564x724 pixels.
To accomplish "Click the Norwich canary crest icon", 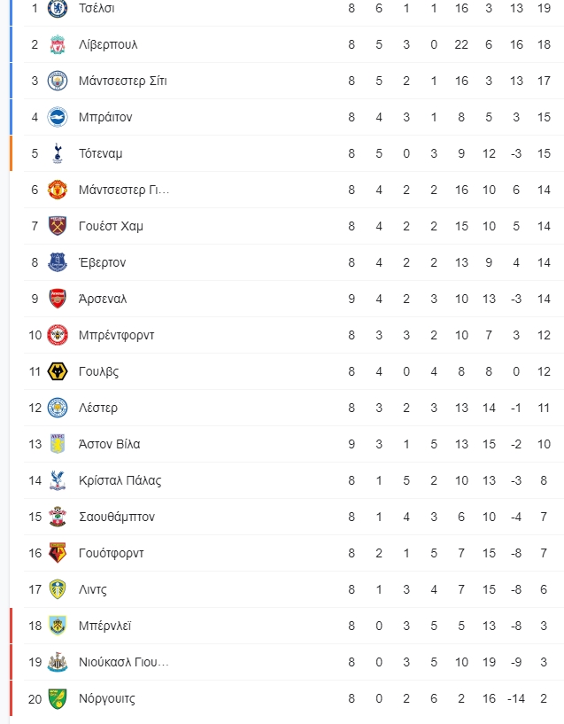I will coord(58,698).
